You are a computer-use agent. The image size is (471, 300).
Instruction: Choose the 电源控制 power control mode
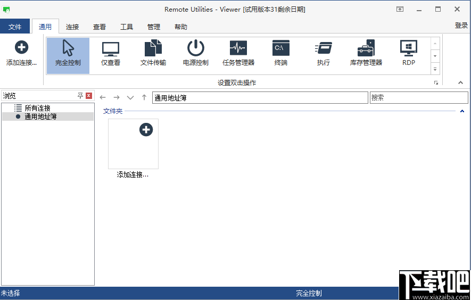coord(195,56)
